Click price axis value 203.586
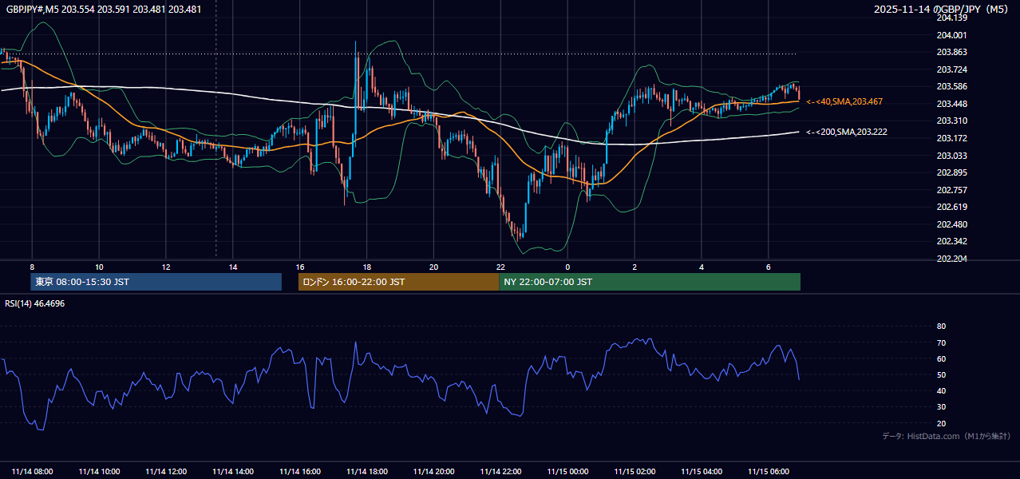This screenshot has height=479, width=1020. [951, 86]
